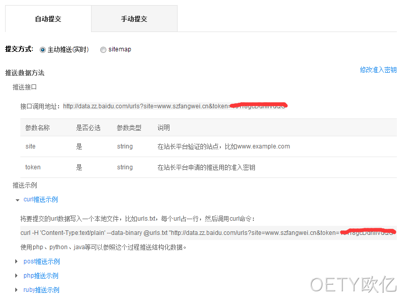Click the 说明 column header
Screen dimensions: 405x300
coord(163,128)
